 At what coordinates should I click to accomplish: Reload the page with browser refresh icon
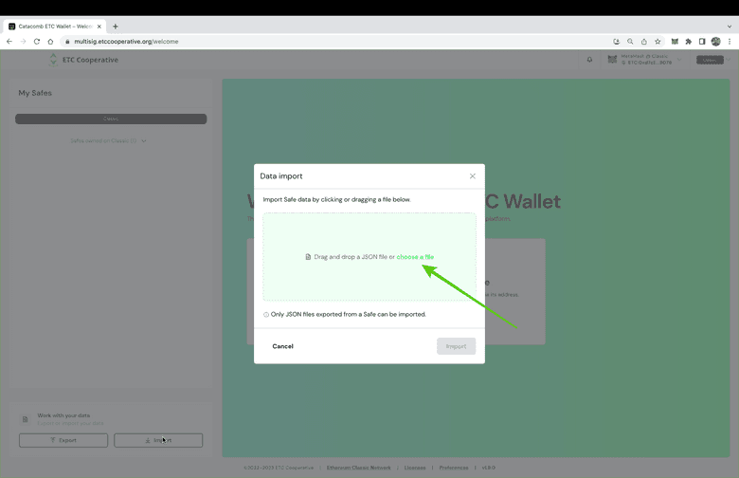point(37,42)
